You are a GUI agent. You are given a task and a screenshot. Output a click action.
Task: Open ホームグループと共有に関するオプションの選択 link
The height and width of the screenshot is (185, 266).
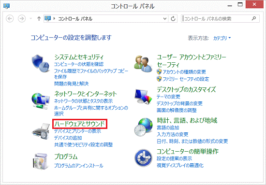click(91, 111)
